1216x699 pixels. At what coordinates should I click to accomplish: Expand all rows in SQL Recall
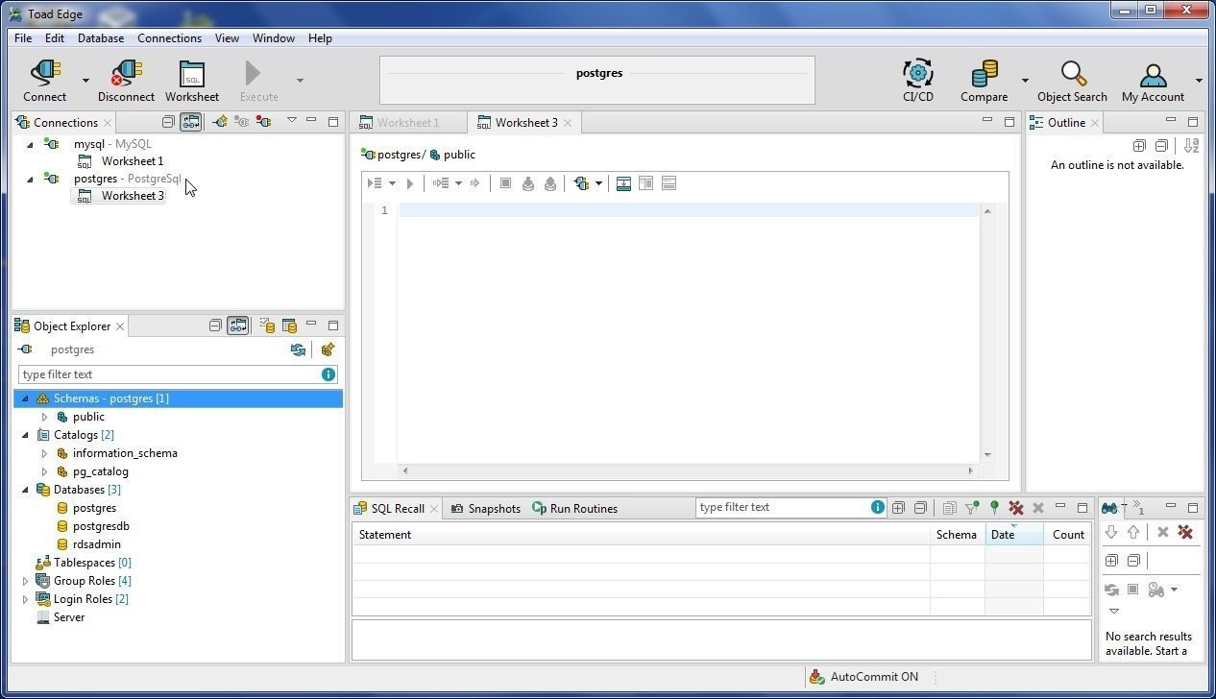pyautogui.click(x=898, y=508)
